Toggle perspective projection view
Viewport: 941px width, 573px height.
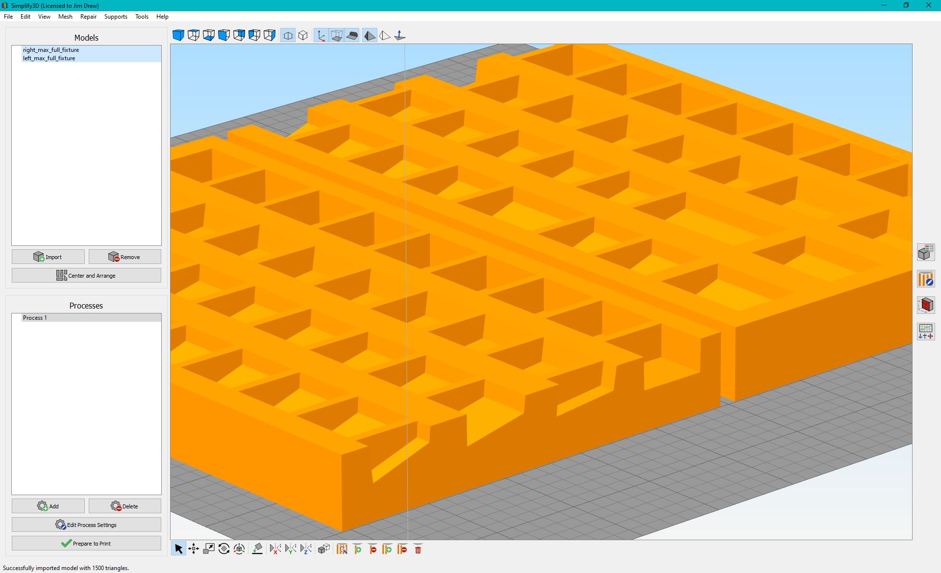point(288,35)
